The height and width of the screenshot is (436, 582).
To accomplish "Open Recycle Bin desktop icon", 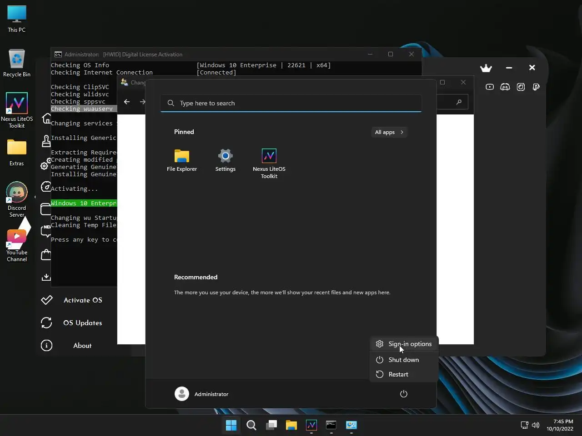I will click(17, 64).
